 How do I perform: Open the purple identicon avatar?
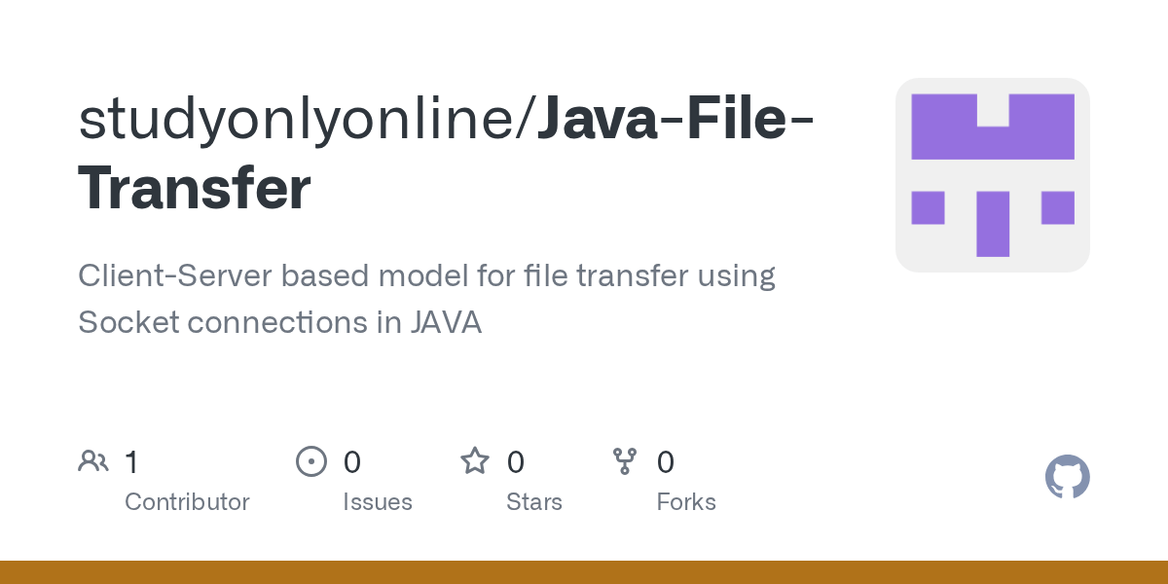click(993, 175)
